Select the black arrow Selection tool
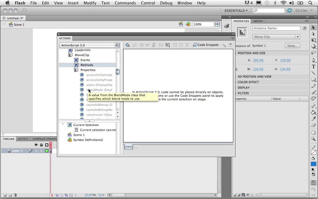Viewport: 318px width, 199px height. point(313,28)
